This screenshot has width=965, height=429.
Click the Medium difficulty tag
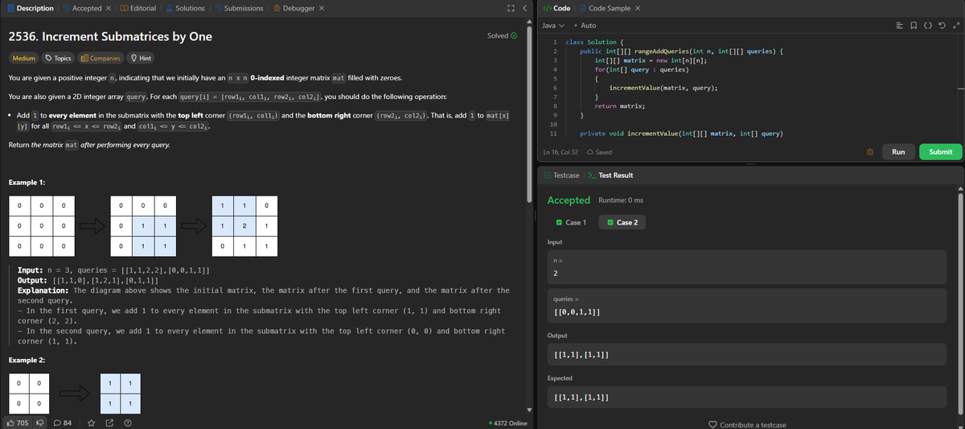point(23,58)
